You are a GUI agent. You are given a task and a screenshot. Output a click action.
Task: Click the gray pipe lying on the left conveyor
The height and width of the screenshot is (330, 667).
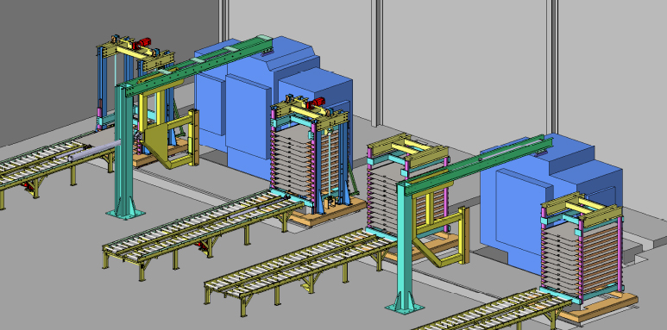pos(96,151)
